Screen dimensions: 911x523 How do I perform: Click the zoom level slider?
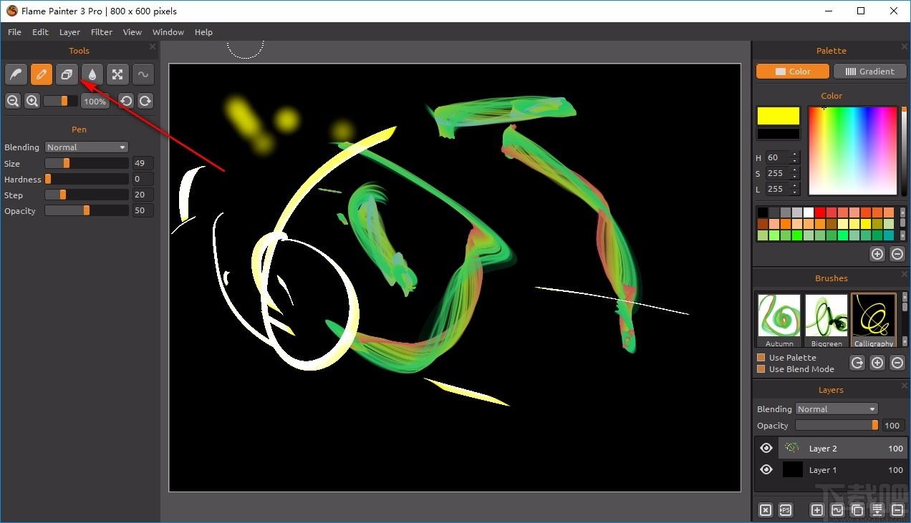click(60, 101)
